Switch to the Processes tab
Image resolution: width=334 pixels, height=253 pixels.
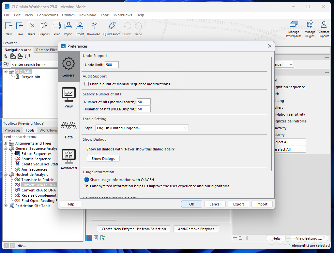(13, 130)
